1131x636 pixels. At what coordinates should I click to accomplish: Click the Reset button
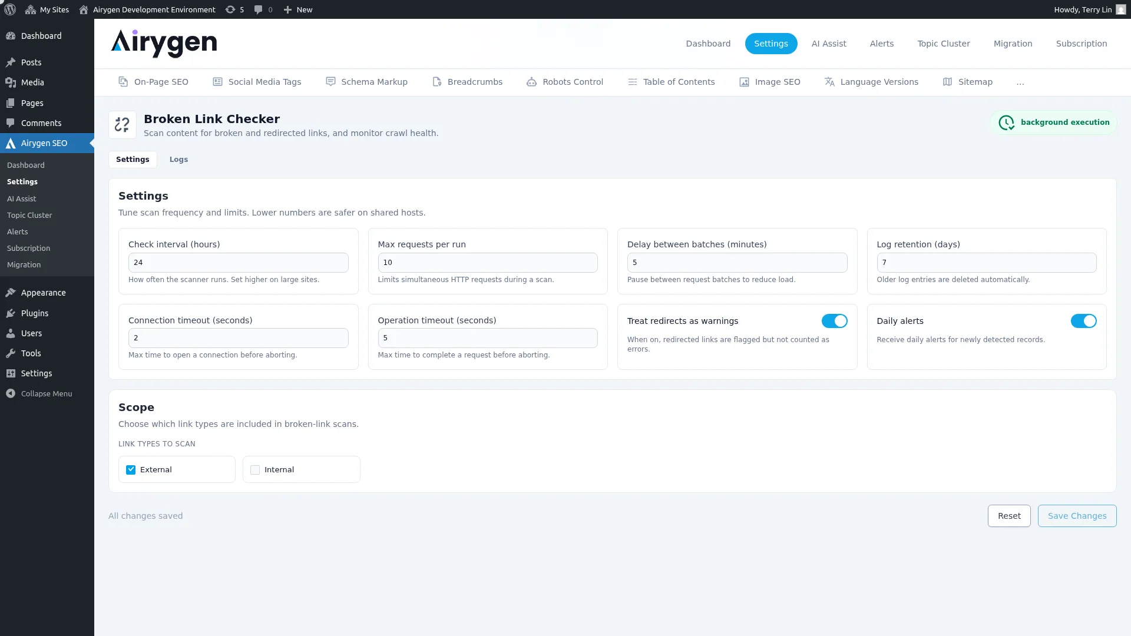pyautogui.click(x=1008, y=516)
